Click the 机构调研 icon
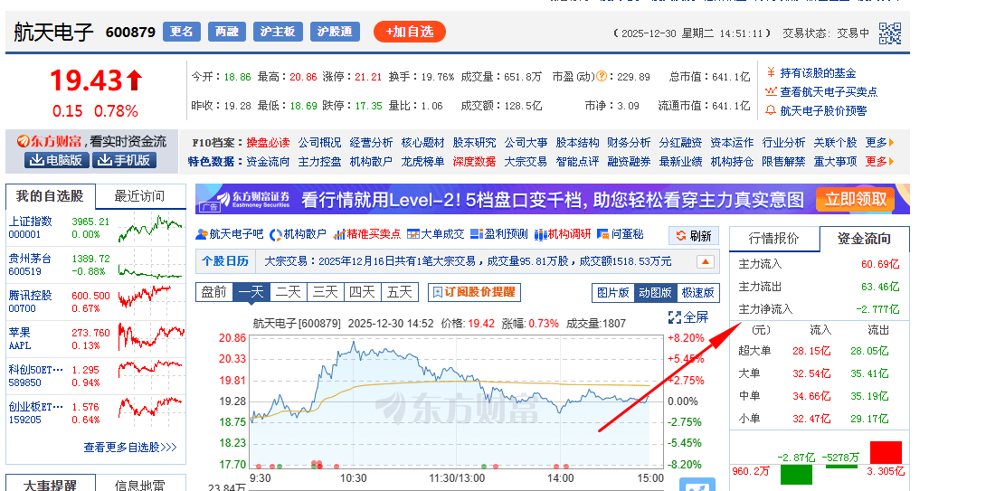This screenshot has width=986, height=491. [x=539, y=234]
